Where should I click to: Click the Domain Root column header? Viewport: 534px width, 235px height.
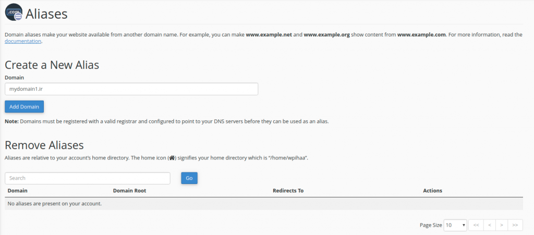click(129, 190)
